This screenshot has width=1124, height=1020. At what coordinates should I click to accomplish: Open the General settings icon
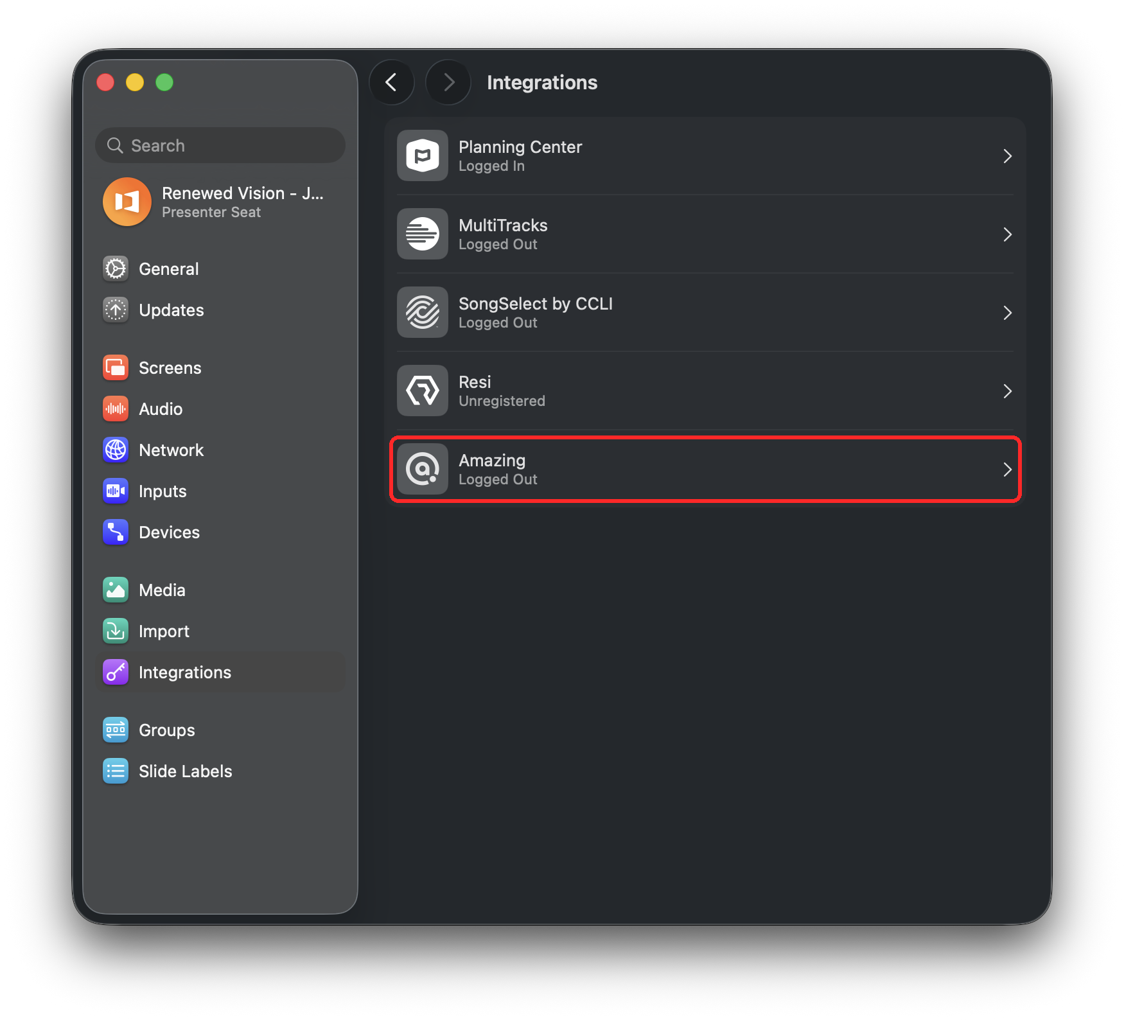pos(116,268)
